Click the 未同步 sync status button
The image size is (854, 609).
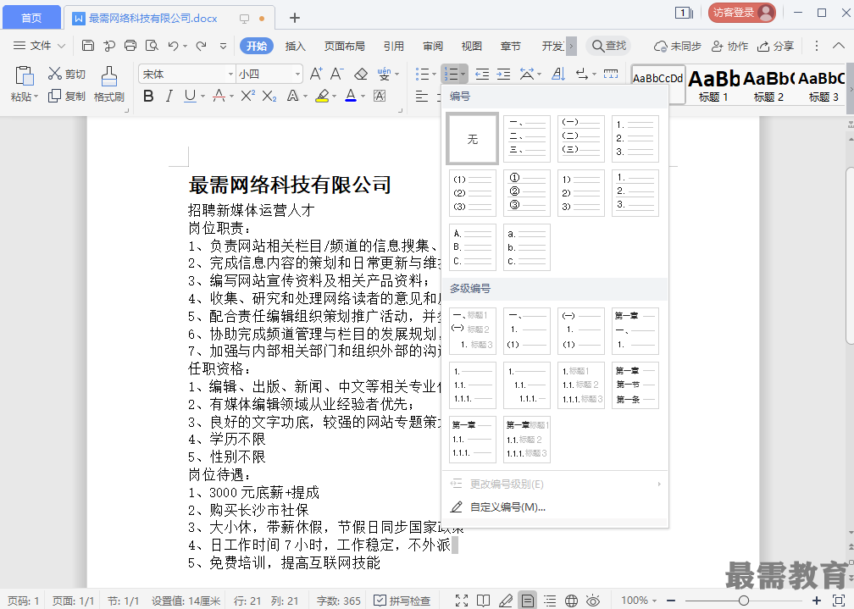point(678,47)
